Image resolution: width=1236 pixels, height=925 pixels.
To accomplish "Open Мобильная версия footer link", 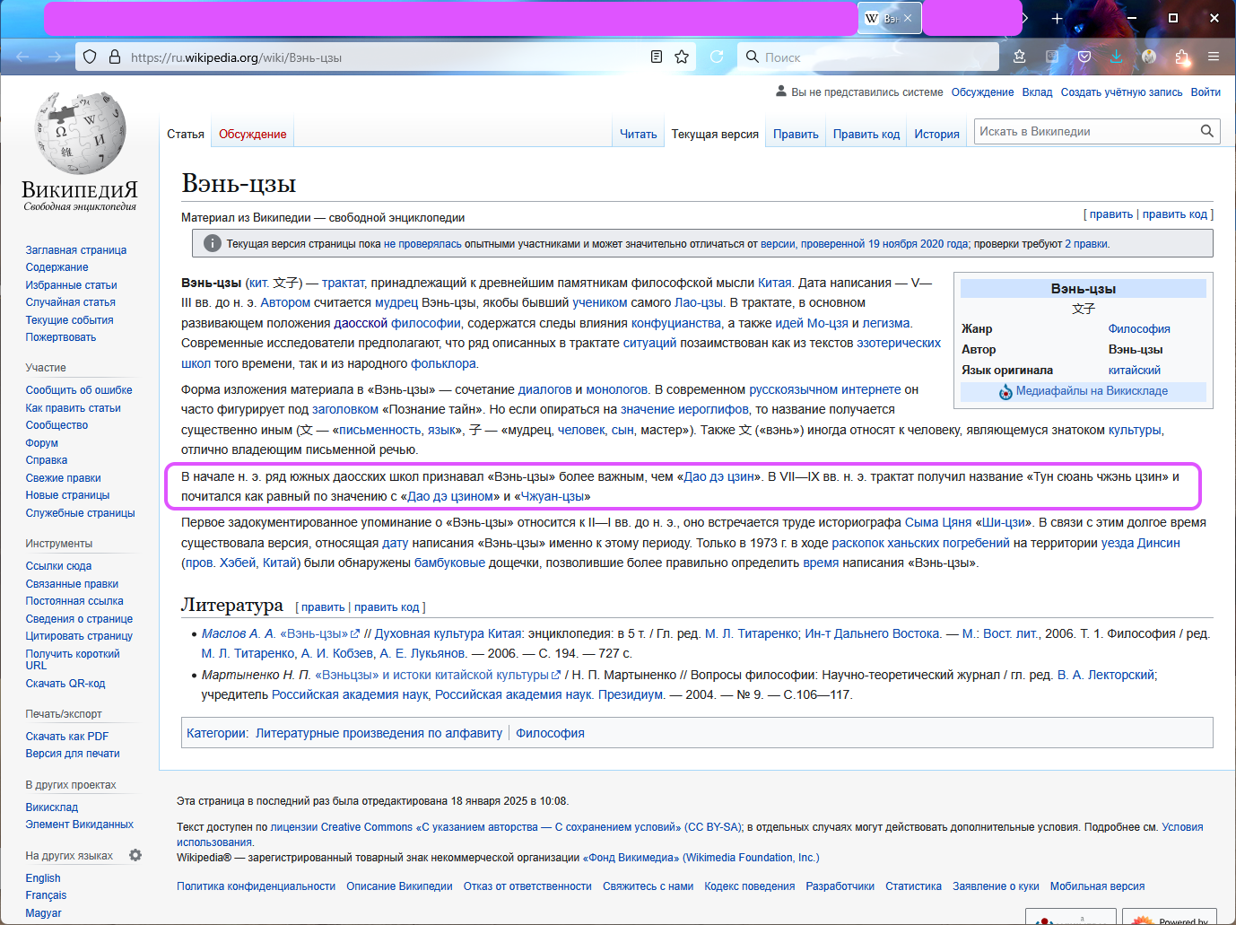I will 1097,886.
